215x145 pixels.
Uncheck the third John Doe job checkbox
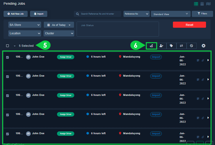(x=8, y=96)
